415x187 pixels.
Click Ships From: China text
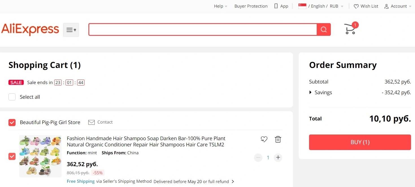click(120, 153)
